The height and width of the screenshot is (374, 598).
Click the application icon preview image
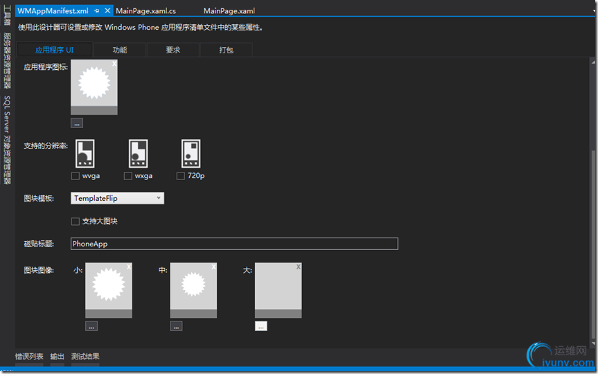click(x=94, y=87)
